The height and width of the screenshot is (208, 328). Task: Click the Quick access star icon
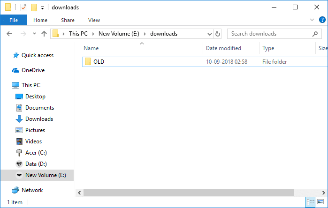click(15, 55)
